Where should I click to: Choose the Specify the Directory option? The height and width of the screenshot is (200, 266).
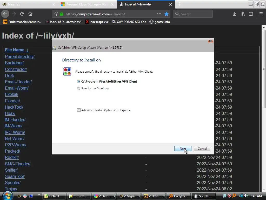[93, 88]
